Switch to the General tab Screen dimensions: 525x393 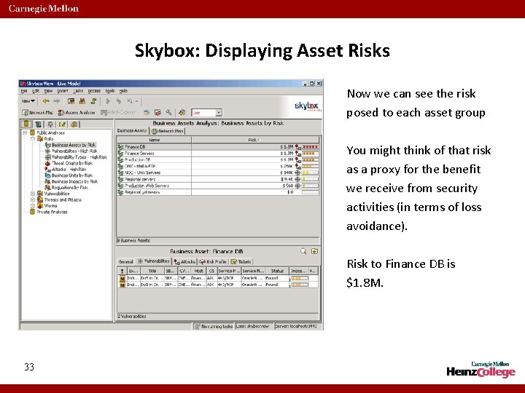click(126, 262)
